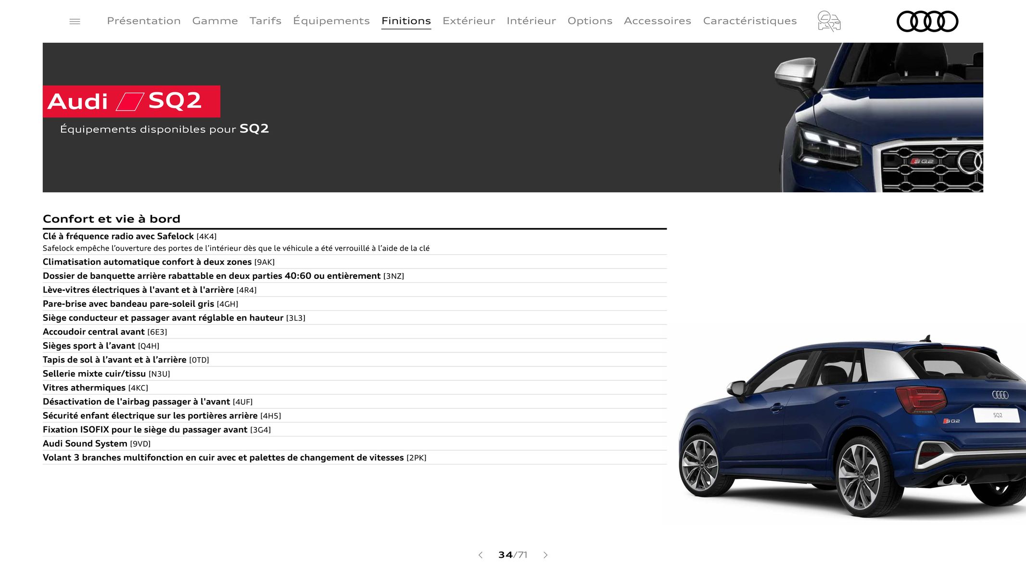Select 'Volant 3 branches multifonction' row
The width and height of the screenshot is (1026, 577).
click(355, 457)
